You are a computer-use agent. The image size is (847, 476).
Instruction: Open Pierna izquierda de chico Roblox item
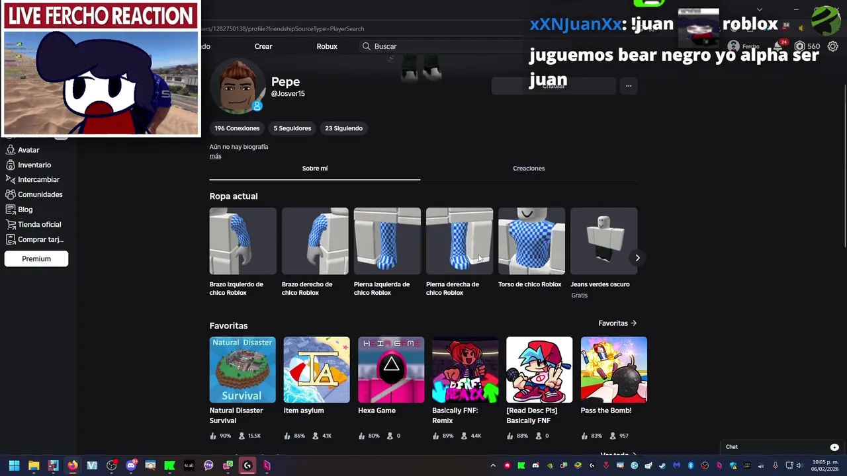387,252
